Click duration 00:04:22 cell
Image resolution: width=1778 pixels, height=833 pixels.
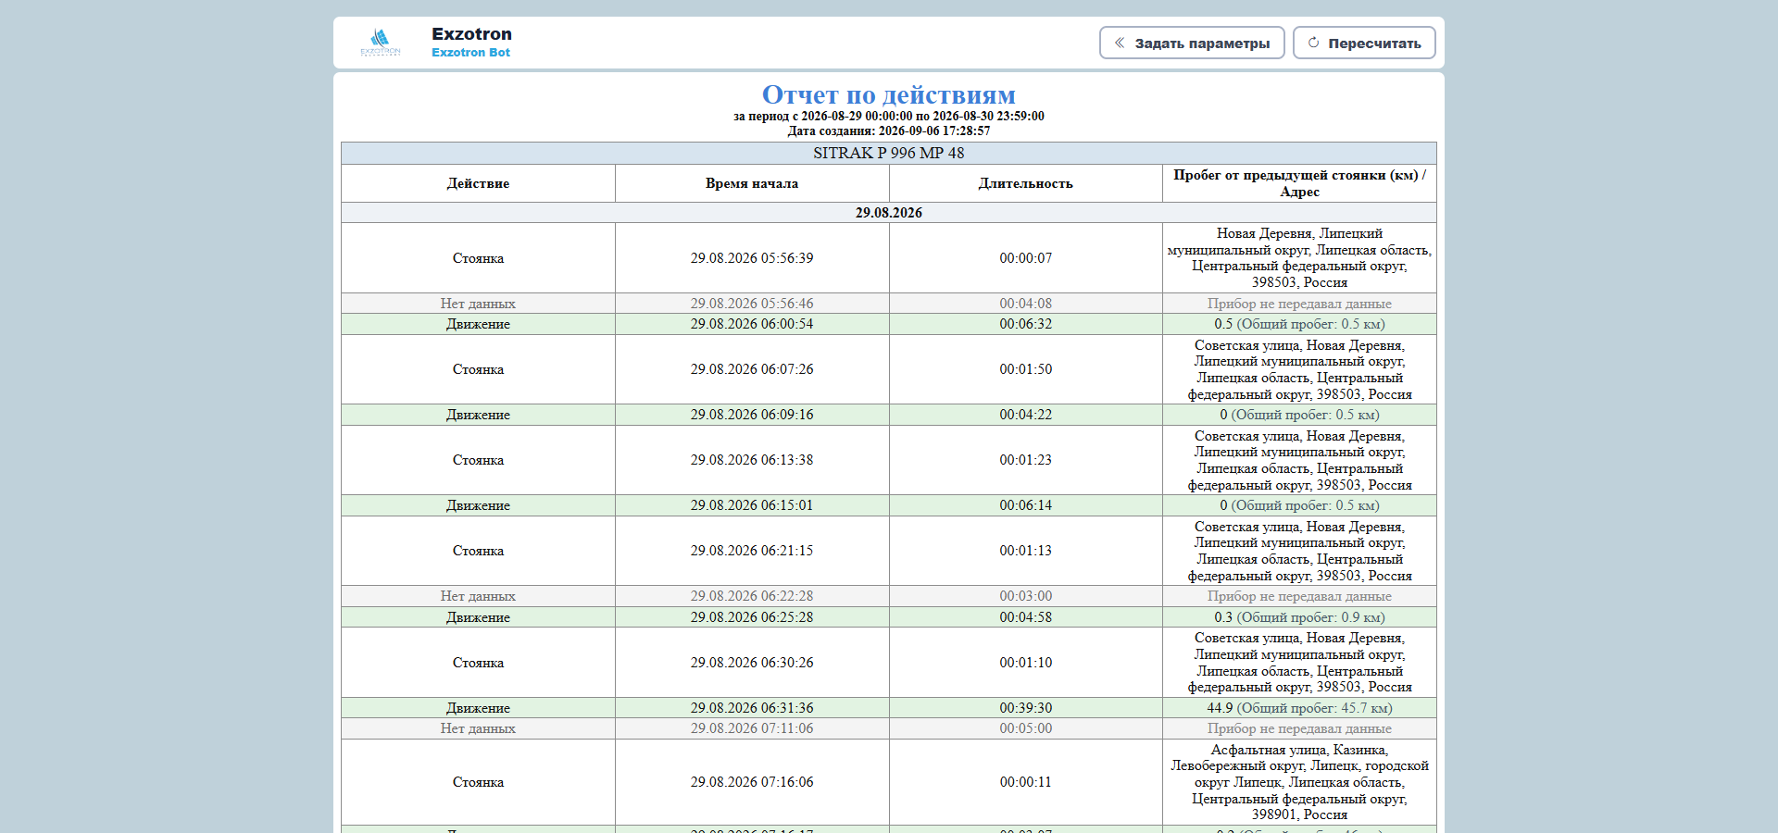coord(1026,415)
